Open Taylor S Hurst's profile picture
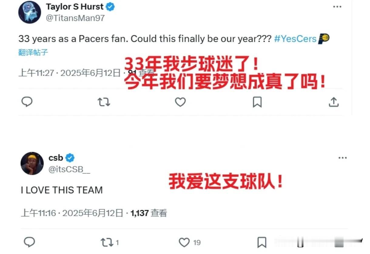Viewport: 370px width, 254px height. tap(29, 12)
